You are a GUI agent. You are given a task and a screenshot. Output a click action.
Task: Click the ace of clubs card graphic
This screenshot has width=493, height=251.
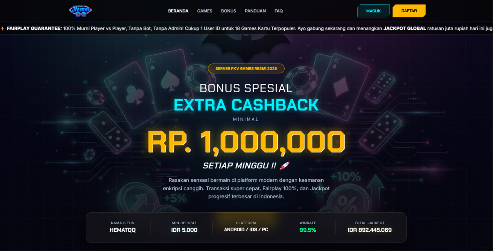(x=132, y=95)
